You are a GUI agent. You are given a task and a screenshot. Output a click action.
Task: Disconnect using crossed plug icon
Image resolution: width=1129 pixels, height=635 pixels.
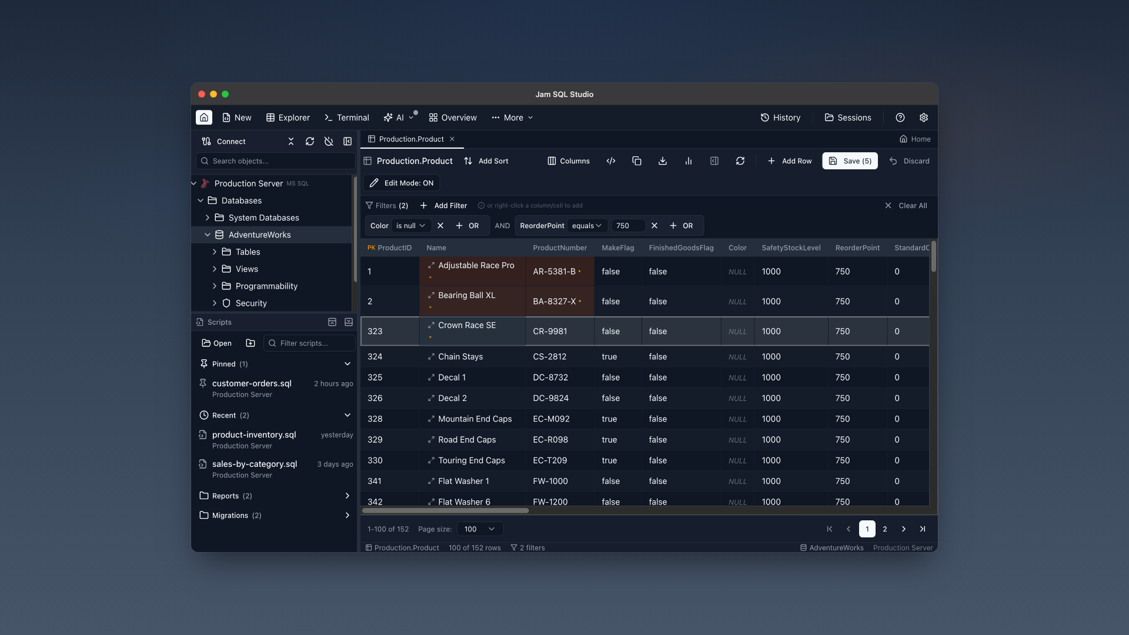[329, 141]
